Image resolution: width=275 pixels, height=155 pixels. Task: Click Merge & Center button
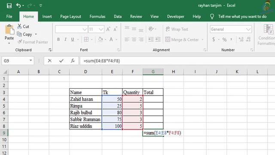pos(182,40)
